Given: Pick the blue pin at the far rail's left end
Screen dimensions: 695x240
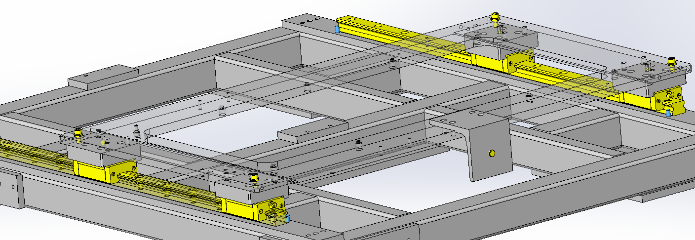Looking at the screenshot, I should pos(337,30).
